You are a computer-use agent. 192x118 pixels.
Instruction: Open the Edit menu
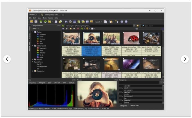click(x=35, y=18)
